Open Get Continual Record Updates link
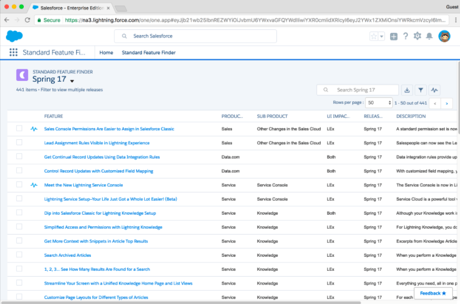The height and width of the screenshot is (304, 460). pos(102,157)
